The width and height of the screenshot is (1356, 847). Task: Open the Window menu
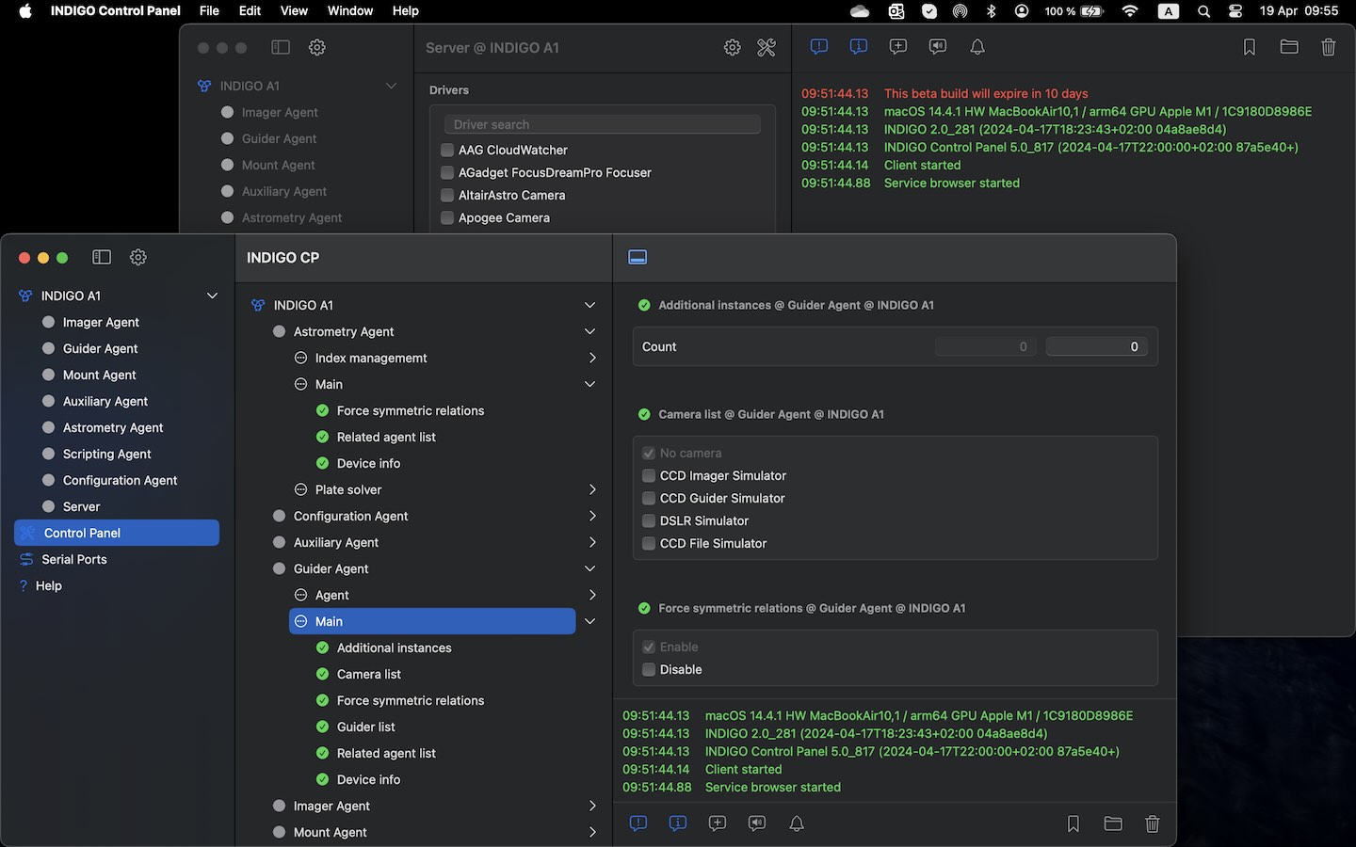click(350, 11)
